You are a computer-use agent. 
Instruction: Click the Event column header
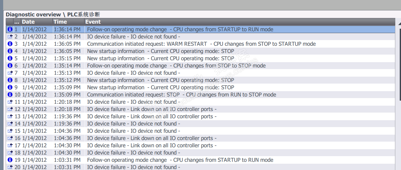222,22
